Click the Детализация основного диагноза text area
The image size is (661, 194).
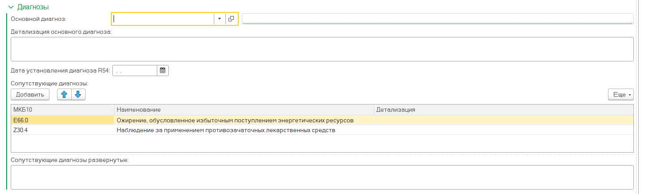[322, 49]
